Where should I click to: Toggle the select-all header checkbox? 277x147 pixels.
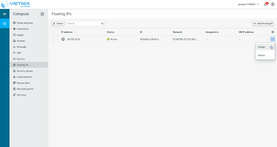tap(53, 32)
